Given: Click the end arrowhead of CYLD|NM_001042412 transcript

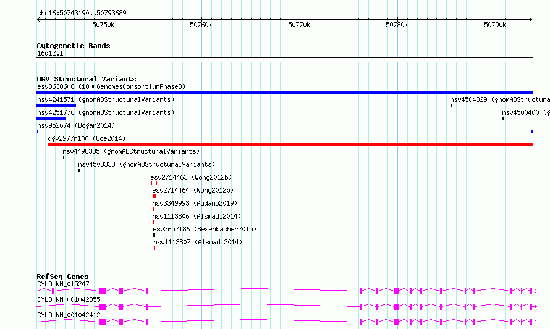Looking at the screenshot, I should pyautogui.click(x=535, y=322).
